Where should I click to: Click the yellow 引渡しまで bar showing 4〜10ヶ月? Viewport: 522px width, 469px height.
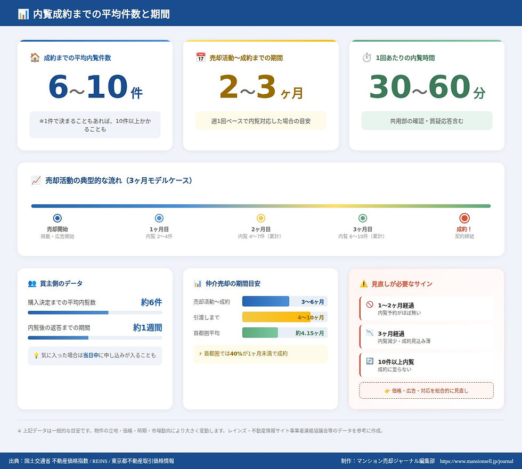pos(276,317)
